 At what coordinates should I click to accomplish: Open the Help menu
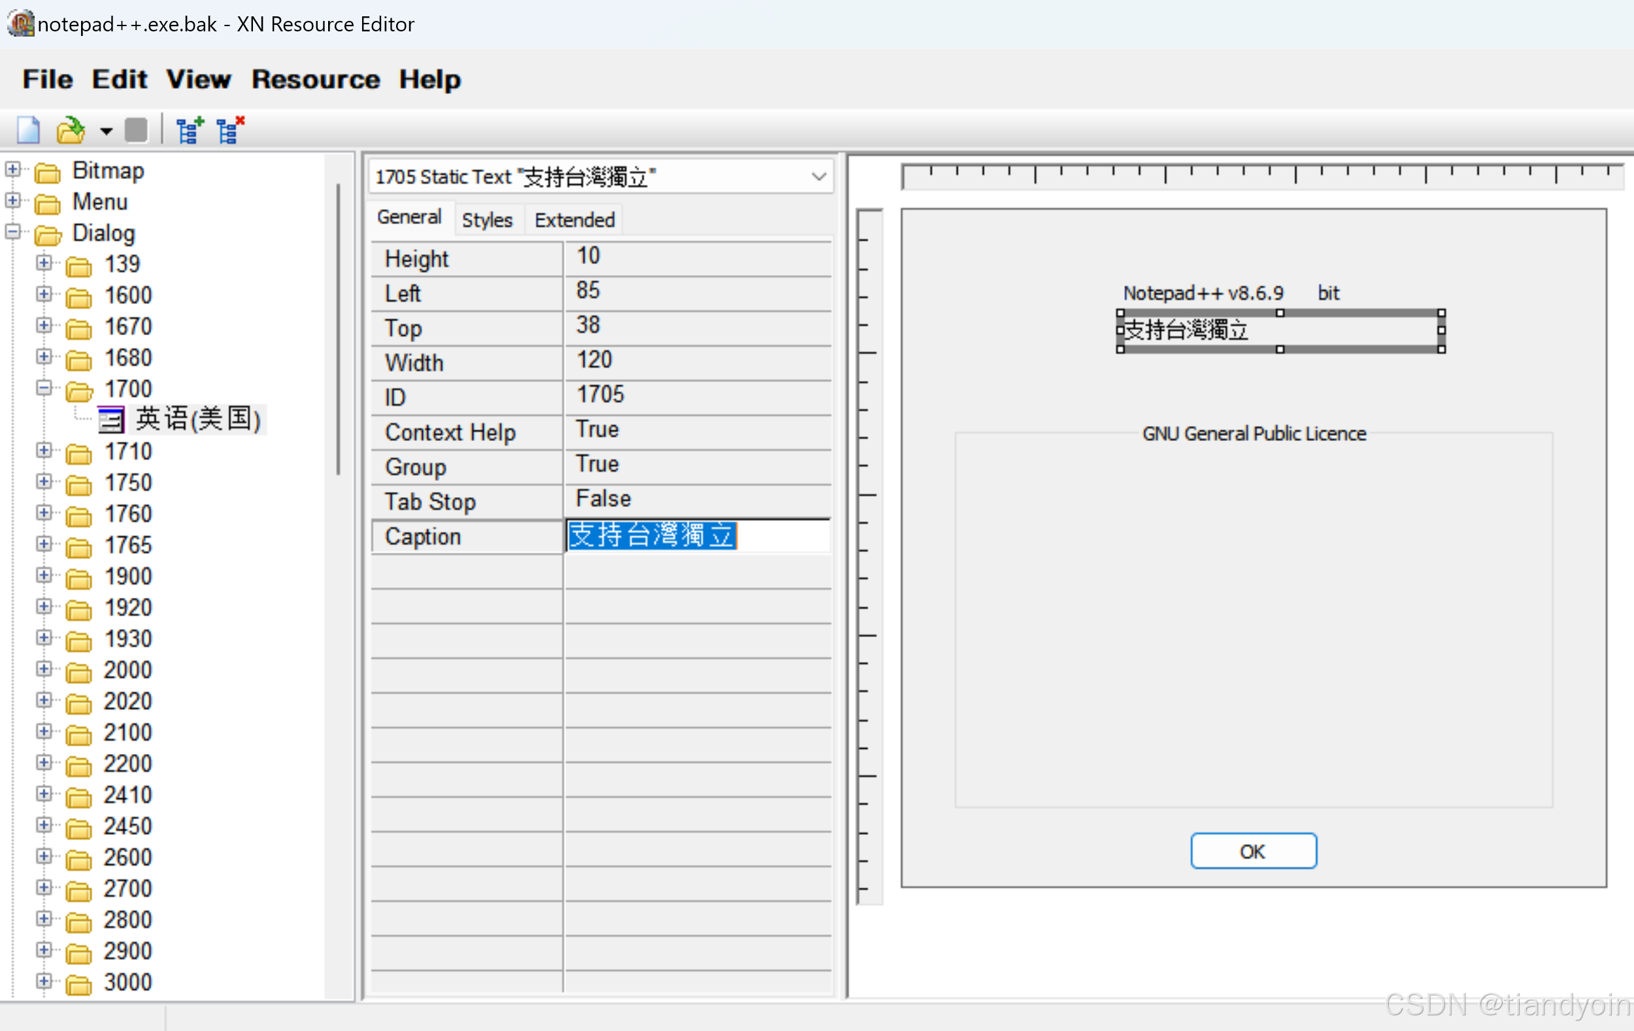click(x=429, y=79)
